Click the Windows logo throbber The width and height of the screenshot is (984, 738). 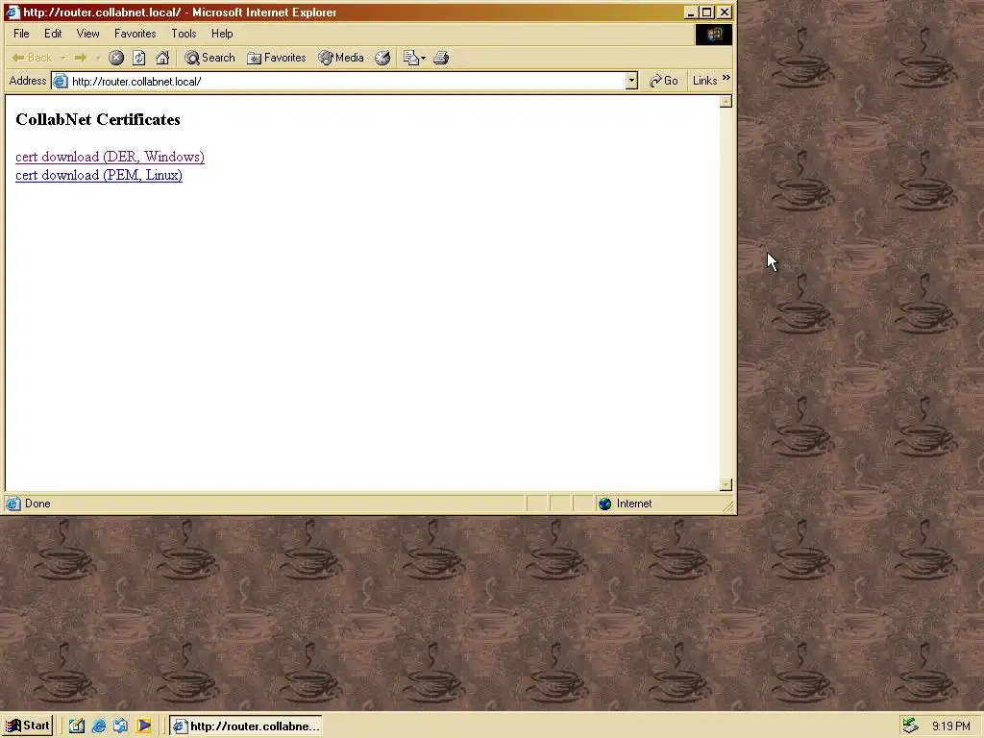(714, 35)
